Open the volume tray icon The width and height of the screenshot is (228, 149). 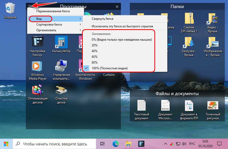[184, 144]
